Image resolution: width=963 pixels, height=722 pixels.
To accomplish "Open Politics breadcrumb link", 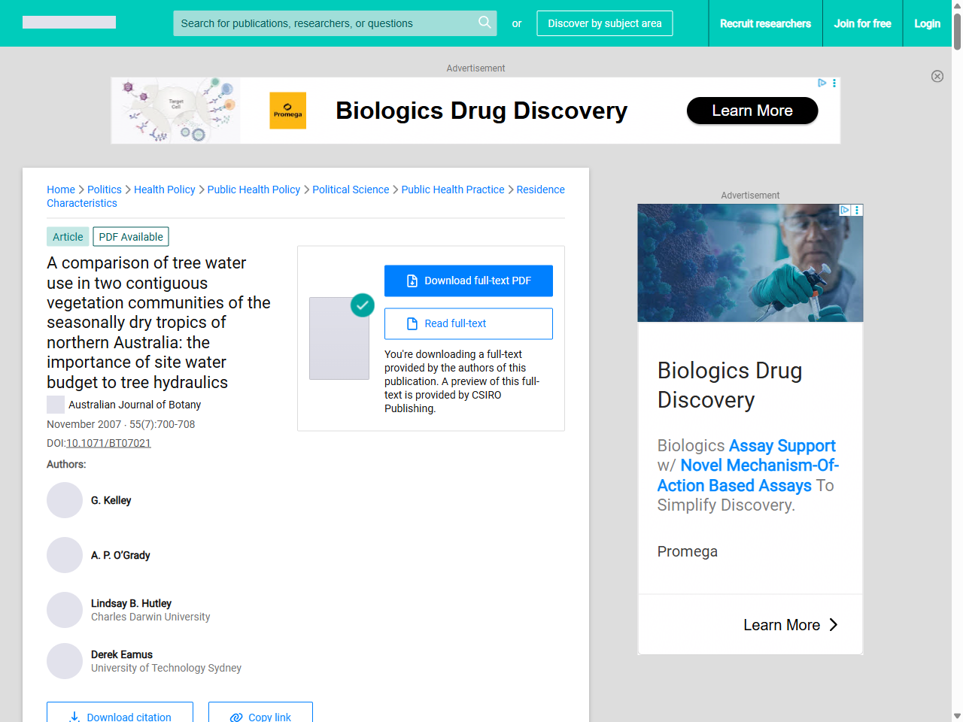I will tap(105, 190).
